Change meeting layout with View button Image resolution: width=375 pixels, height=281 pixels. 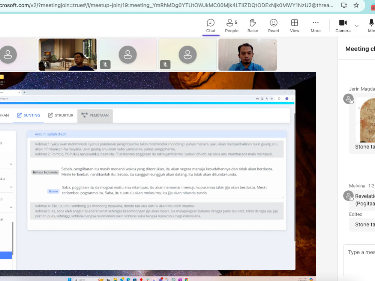click(x=295, y=26)
